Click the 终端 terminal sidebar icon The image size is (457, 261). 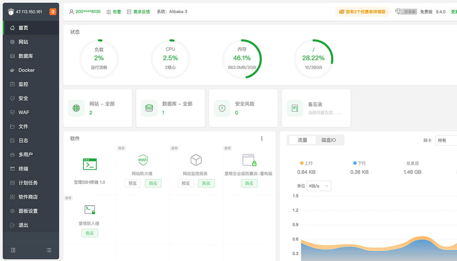(x=12, y=169)
